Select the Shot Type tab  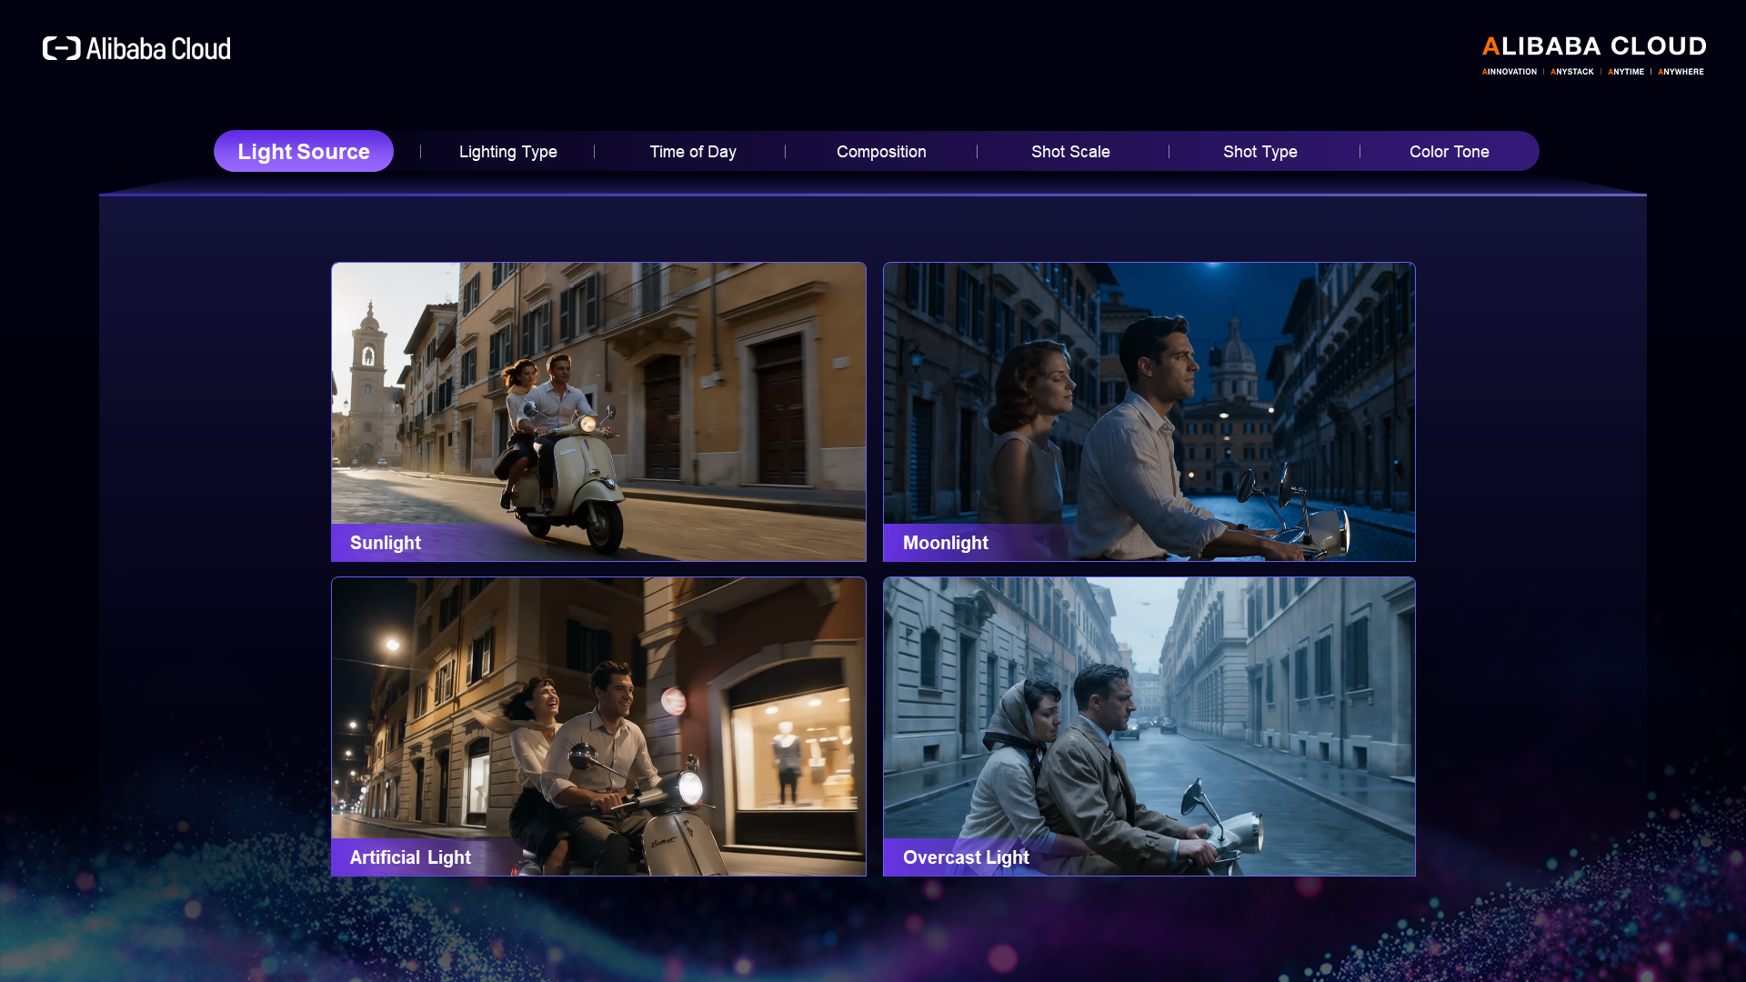pyautogui.click(x=1259, y=152)
